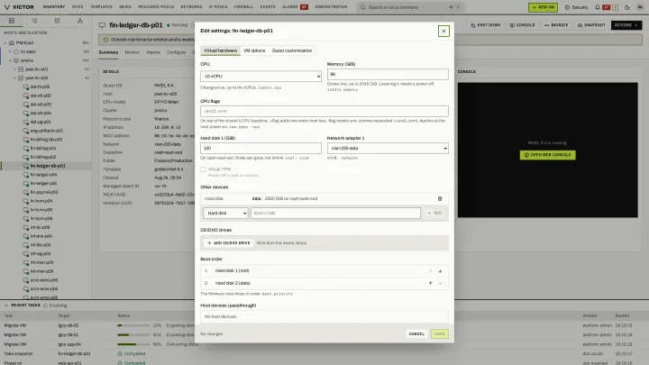Click the red alarms count badge
The height and width of the screenshot is (365, 649).
click(x=305, y=7)
